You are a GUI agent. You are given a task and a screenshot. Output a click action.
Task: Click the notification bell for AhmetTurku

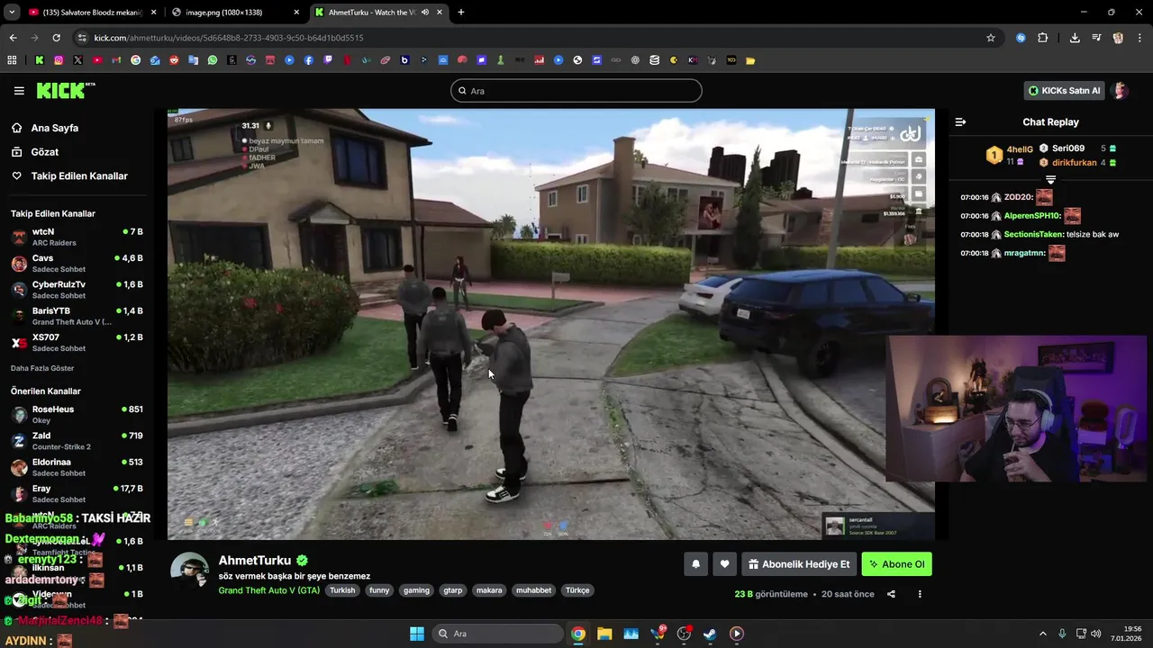(x=695, y=564)
